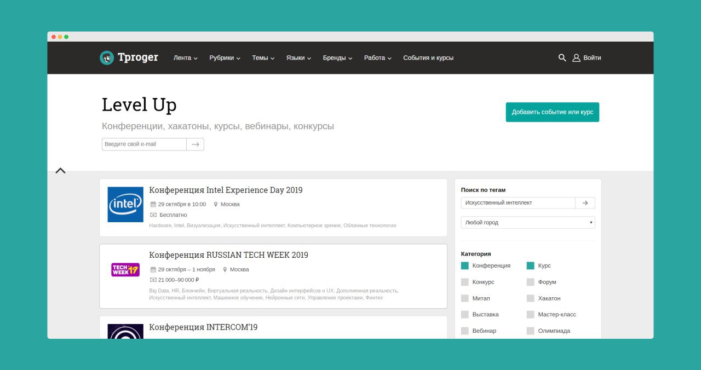Click the Добавить событие или курс button
Viewport: 701px width, 370px height.
[x=553, y=112]
